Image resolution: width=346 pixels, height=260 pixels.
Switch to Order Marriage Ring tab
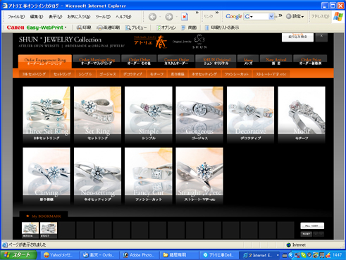point(97,61)
